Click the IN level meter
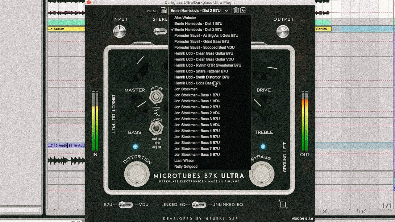The width and height of the screenshot is (395, 222). point(95,121)
